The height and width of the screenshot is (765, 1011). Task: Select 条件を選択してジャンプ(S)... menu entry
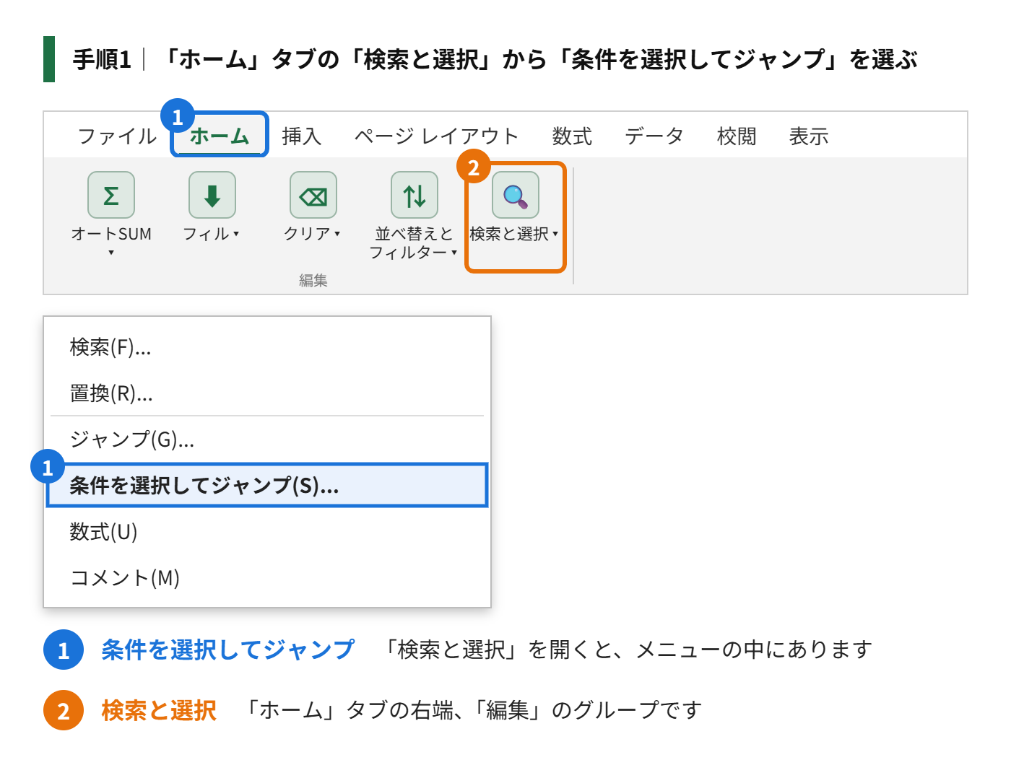(267, 485)
